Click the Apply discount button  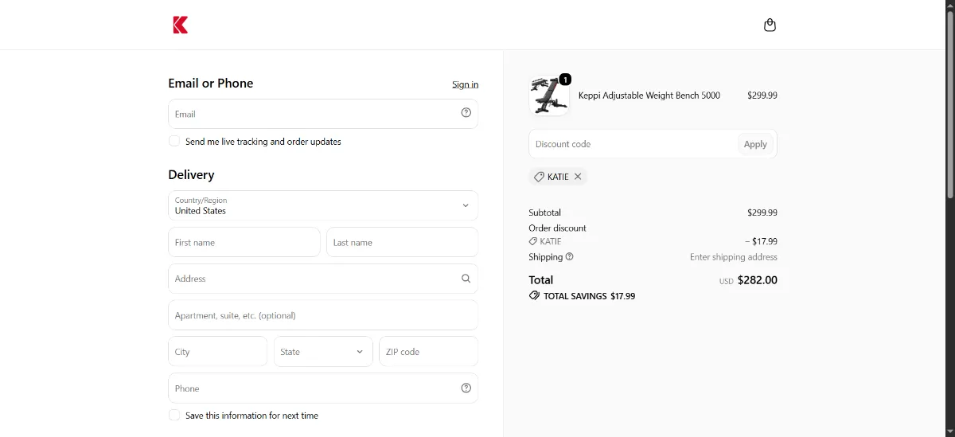[755, 144]
